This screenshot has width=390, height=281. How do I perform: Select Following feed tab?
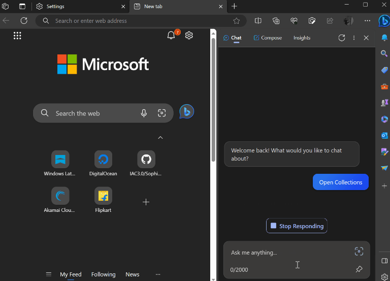point(103,274)
